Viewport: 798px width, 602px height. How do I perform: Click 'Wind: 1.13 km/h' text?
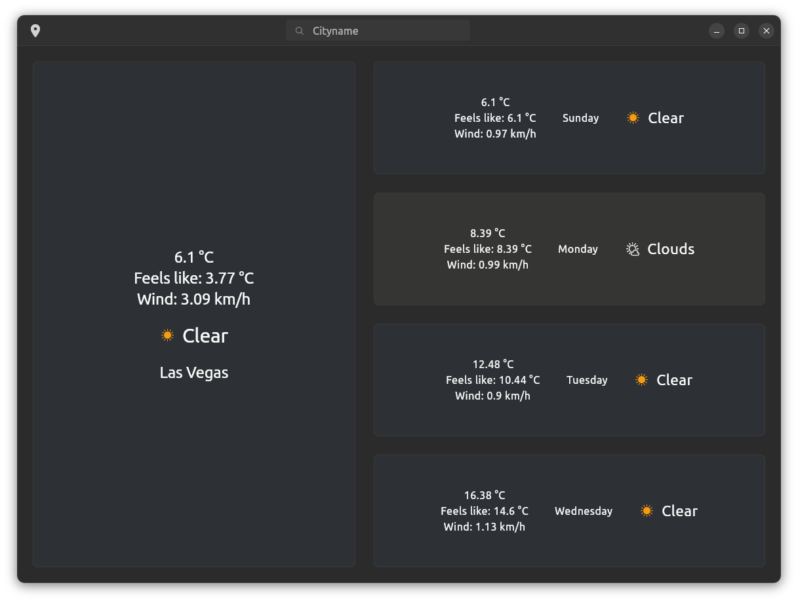point(485,527)
